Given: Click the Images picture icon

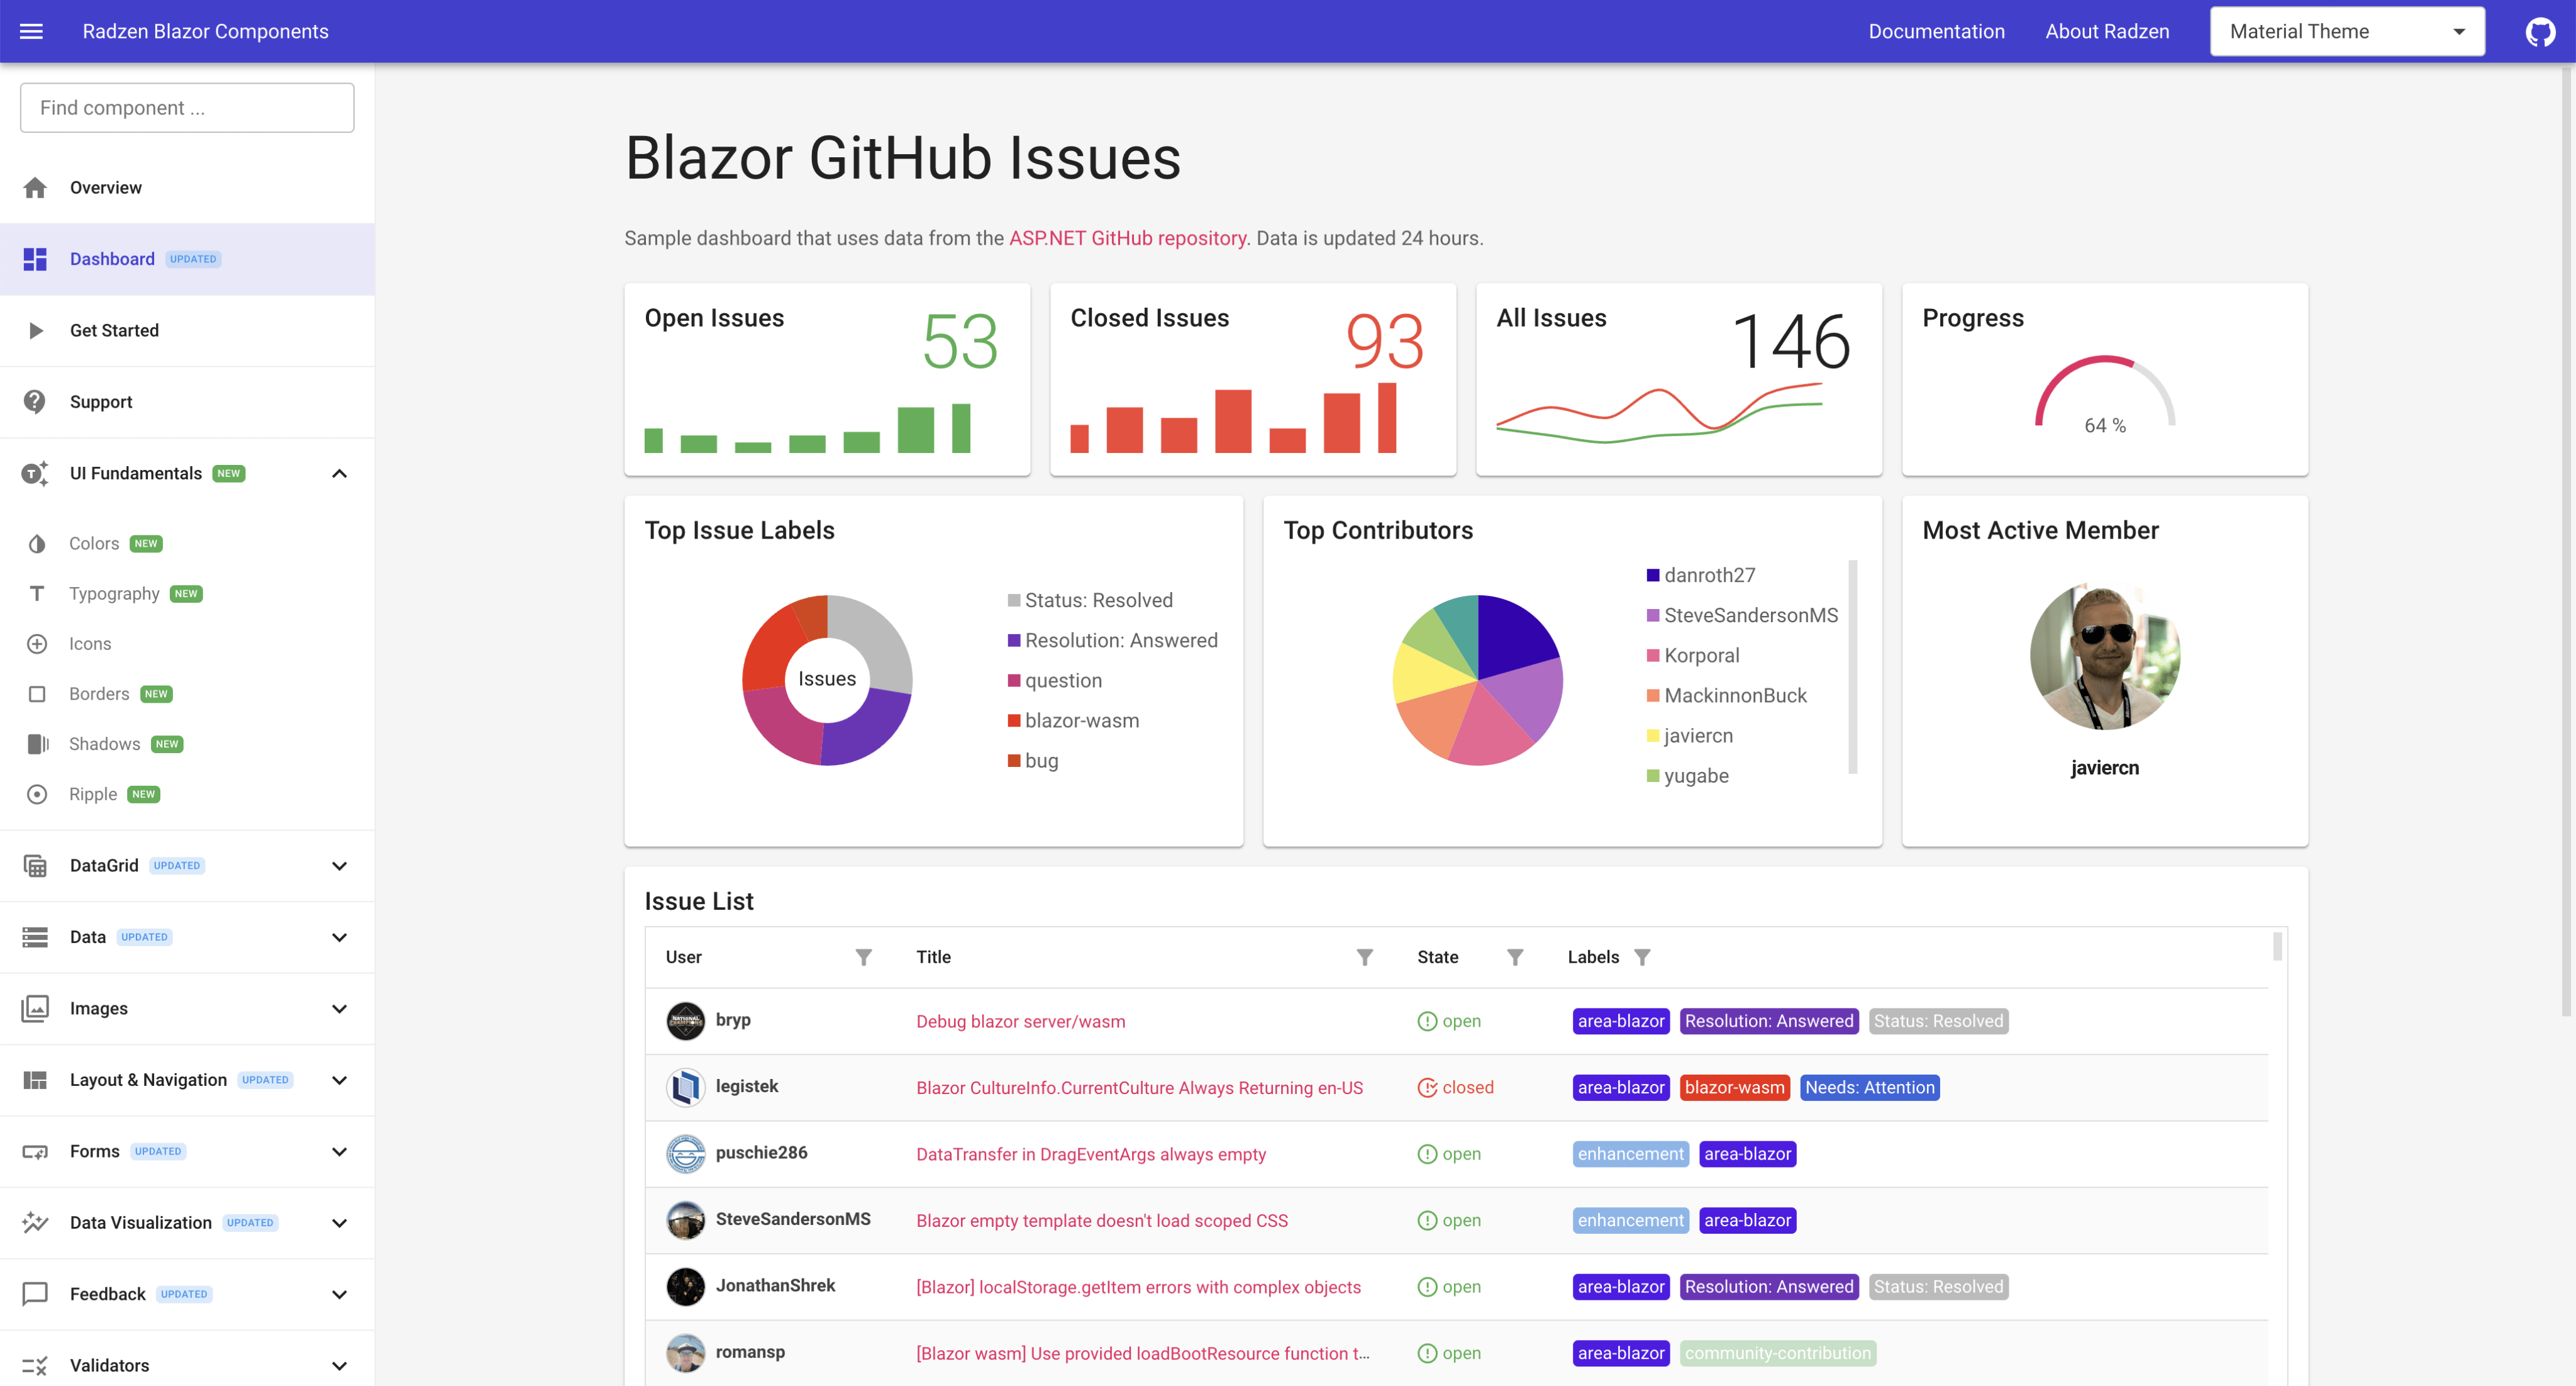Looking at the screenshot, I should 35,1008.
